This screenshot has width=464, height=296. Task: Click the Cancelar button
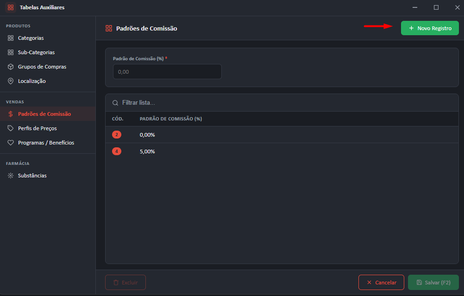click(x=381, y=283)
